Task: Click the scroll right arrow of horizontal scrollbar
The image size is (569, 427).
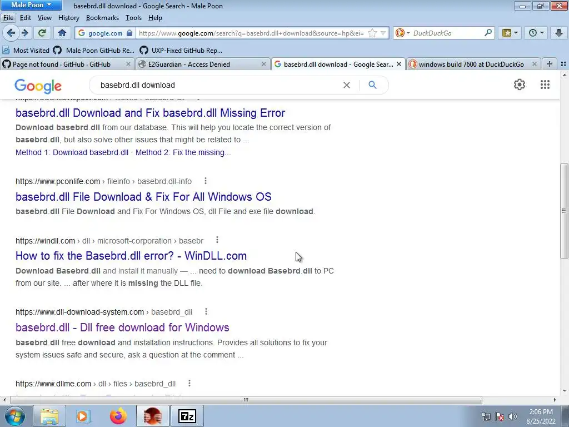Action: (x=555, y=400)
